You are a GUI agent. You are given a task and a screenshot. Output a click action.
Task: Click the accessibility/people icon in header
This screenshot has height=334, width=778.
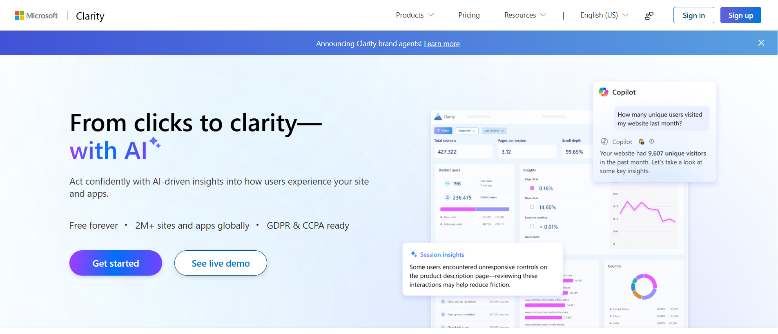649,16
